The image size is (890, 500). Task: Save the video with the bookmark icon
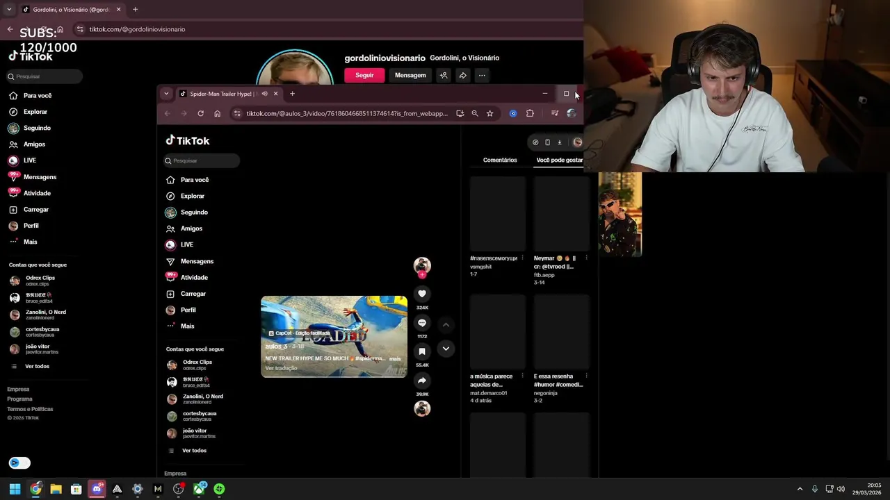click(x=422, y=351)
